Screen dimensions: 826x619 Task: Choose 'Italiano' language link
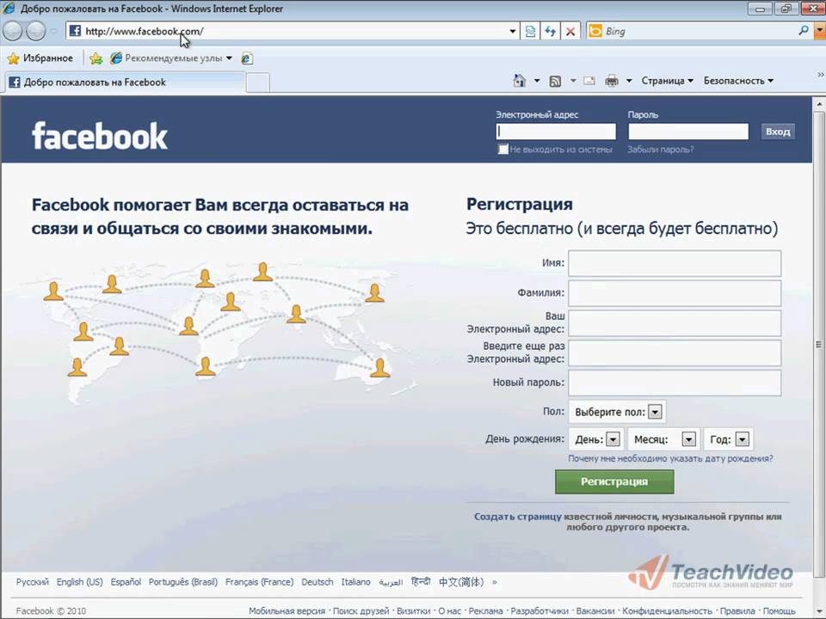point(355,582)
